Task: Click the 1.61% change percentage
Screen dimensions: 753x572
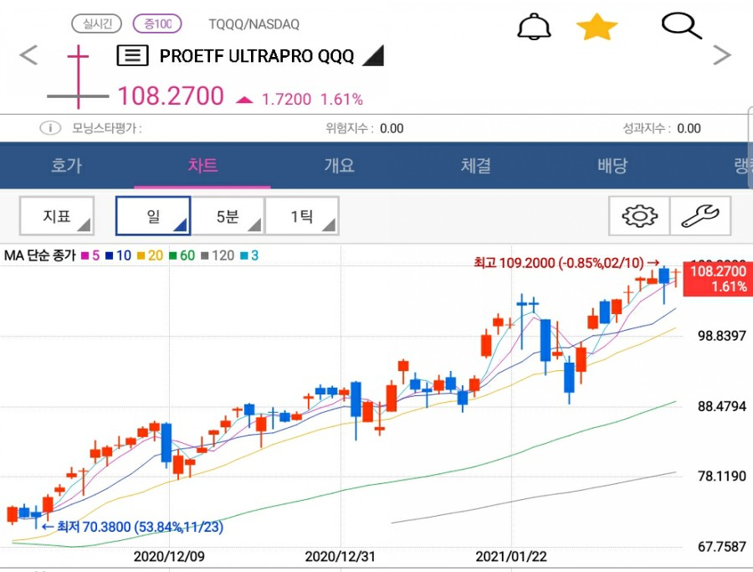Action: pyautogui.click(x=341, y=99)
